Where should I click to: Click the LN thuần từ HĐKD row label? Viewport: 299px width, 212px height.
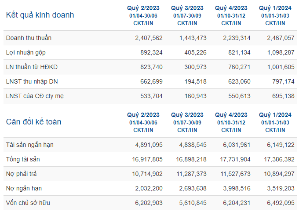pyautogui.click(x=32, y=67)
